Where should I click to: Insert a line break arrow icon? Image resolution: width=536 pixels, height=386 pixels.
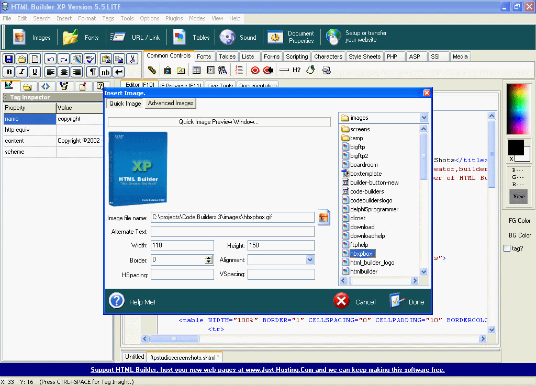click(x=119, y=72)
